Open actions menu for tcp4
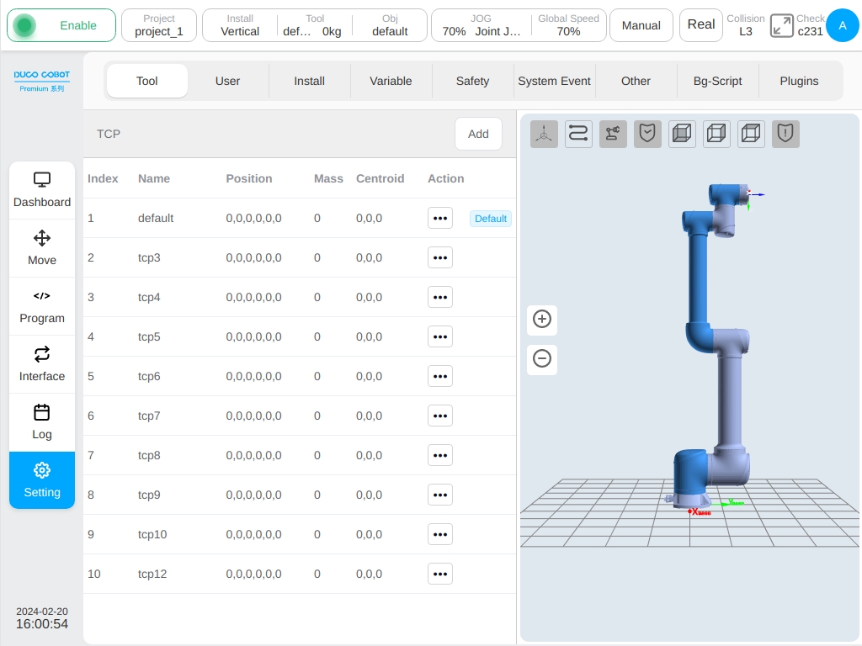The height and width of the screenshot is (646, 862). [439, 297]
